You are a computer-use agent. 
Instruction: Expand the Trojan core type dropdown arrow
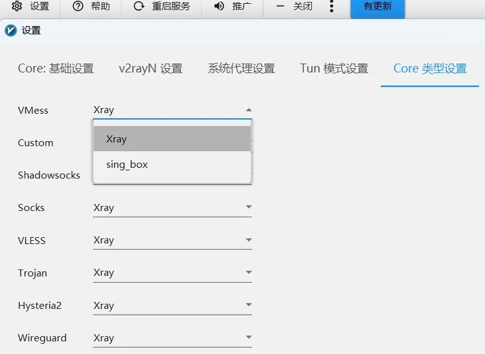click(x=248, y=272)
